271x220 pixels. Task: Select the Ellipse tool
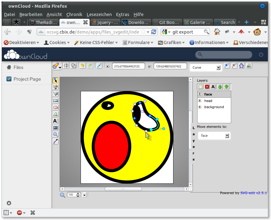coord(56,108)
